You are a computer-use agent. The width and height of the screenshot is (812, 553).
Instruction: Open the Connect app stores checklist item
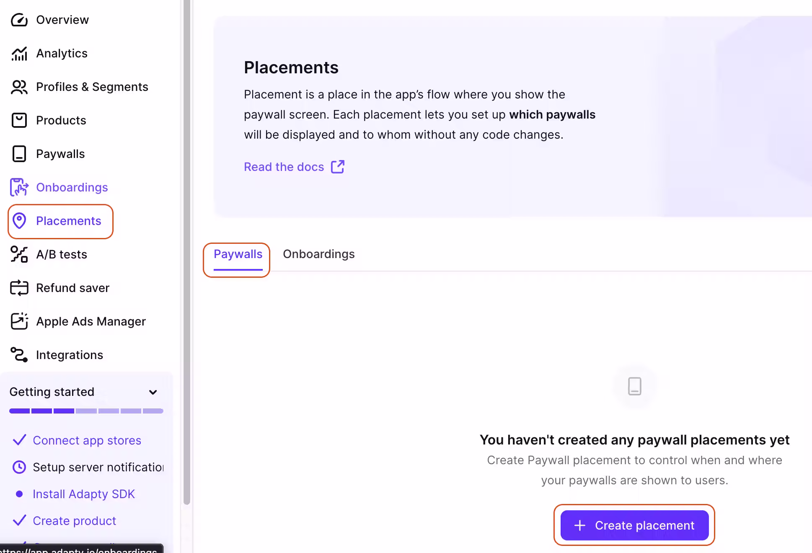[87, 440]
